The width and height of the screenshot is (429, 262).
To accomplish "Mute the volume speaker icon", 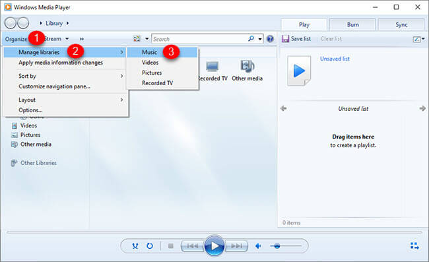I will [258, 246].
